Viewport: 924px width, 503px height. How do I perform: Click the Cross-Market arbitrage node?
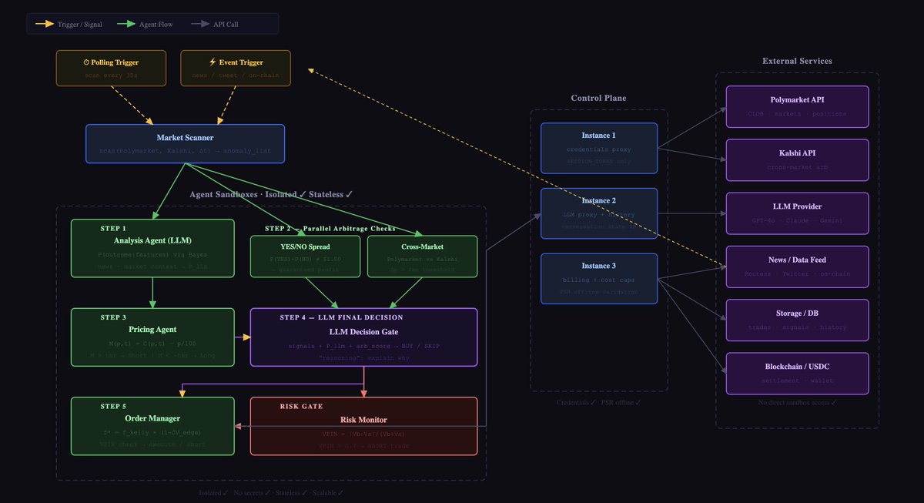pos(422,256)
